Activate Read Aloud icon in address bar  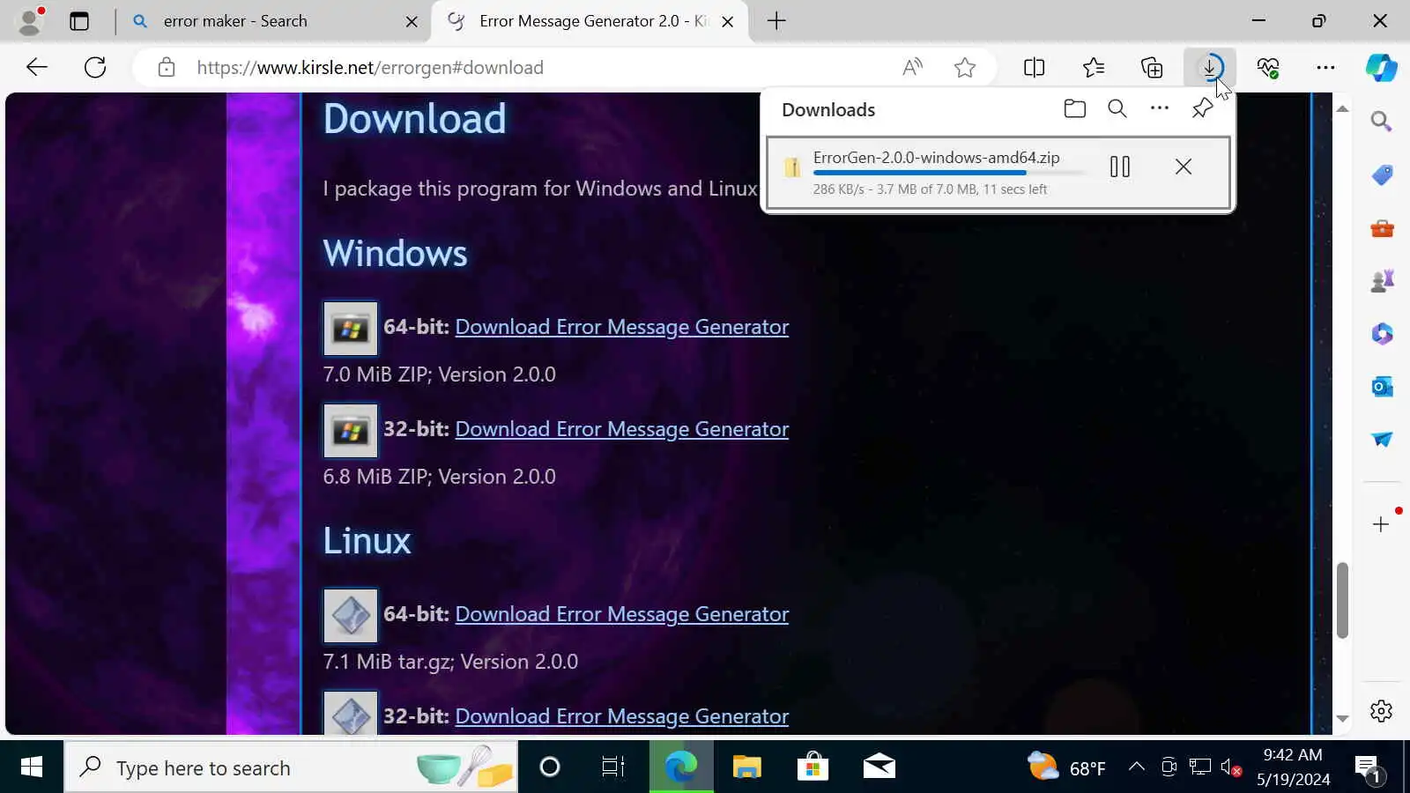pyautogui.click(x=913, y=67)
